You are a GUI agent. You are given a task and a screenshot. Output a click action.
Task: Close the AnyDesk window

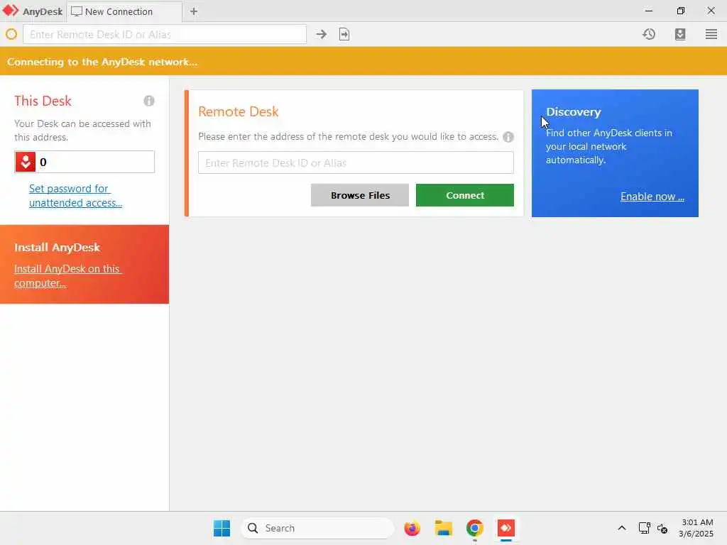click(x=711, y=11)
